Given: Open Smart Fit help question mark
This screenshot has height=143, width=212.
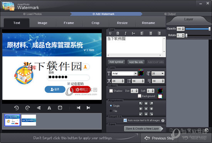Looking at the screenshot, I should (x=163, y=121).
